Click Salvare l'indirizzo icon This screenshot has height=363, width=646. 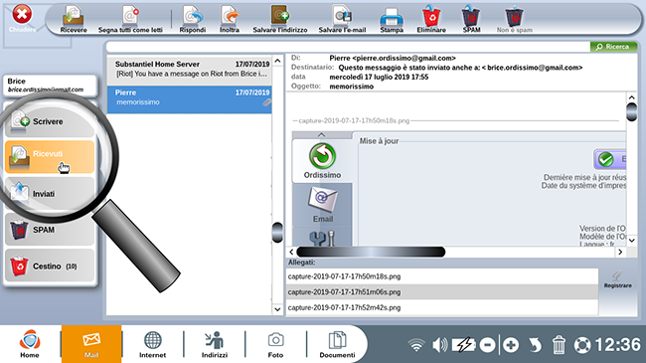280,19
